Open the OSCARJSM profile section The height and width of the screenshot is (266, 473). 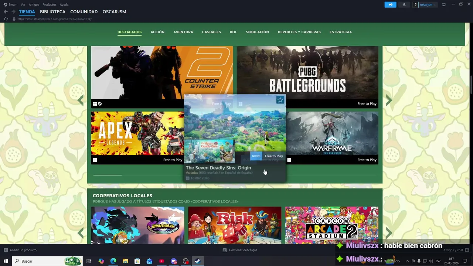[x=114, y=12]
